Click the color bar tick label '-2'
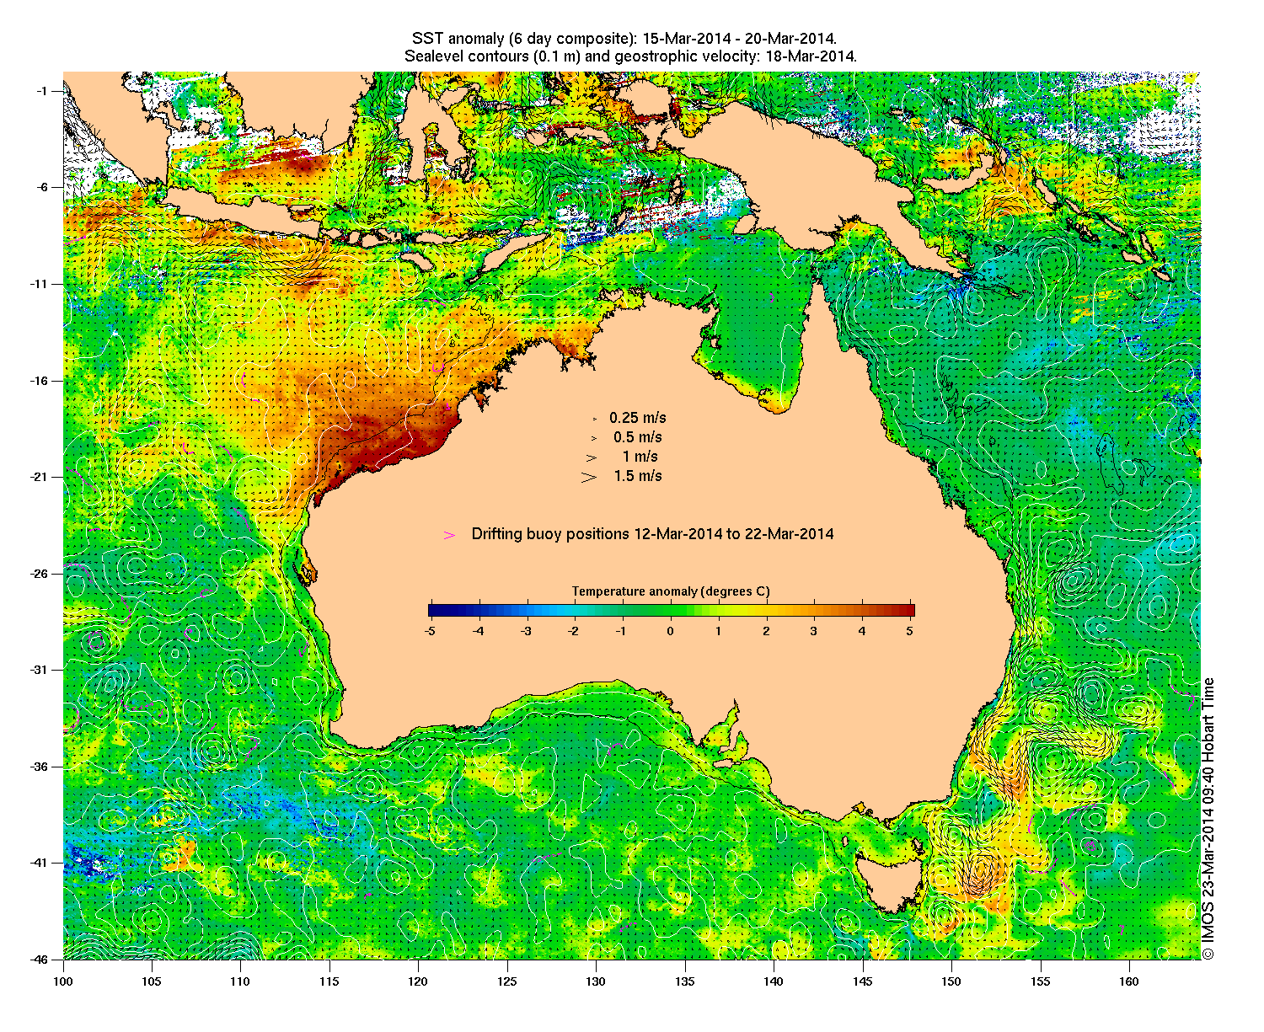Image resolution: width=1264 pixels, height=1032 pixels. pos(574,630)
